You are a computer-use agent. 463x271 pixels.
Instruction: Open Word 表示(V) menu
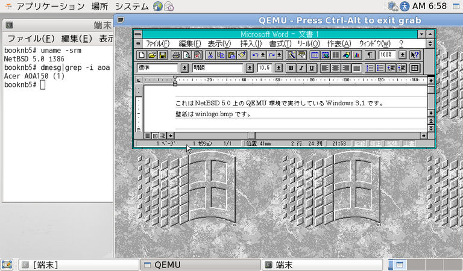coord(219,44)
